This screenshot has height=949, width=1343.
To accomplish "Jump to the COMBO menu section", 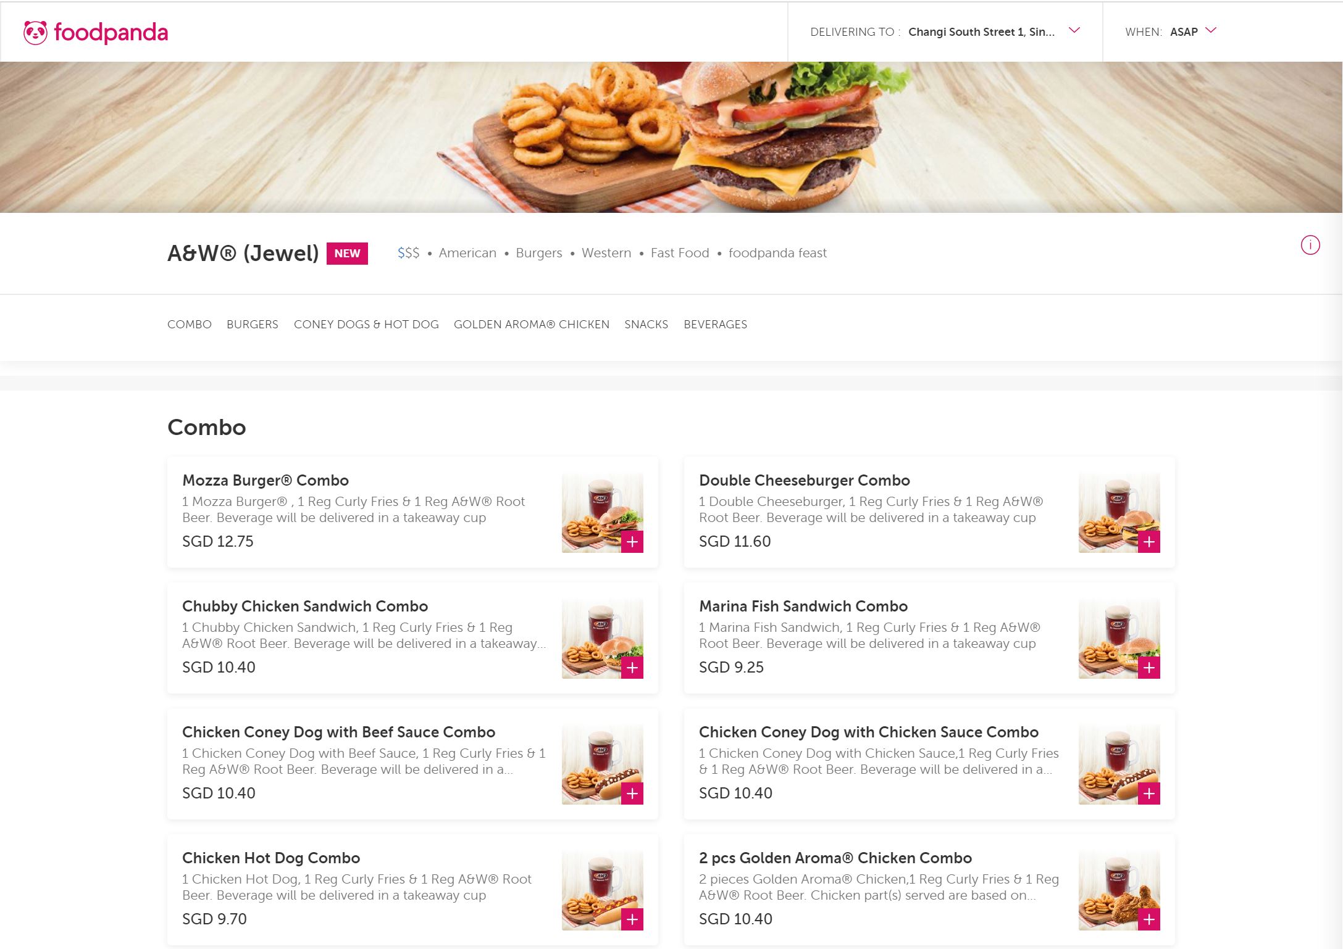I will 190,325.
